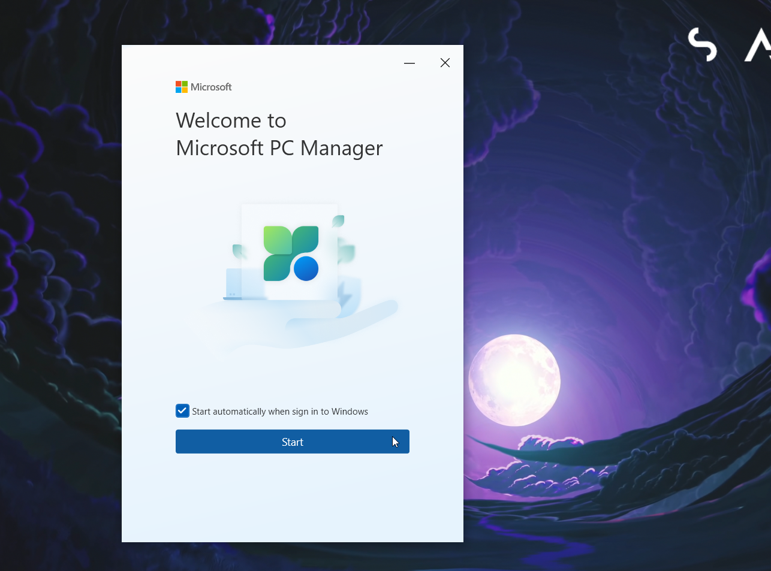Minimize the PC Manager welcome window
Screen dimensions: 771x571
[x=409, y=63]
